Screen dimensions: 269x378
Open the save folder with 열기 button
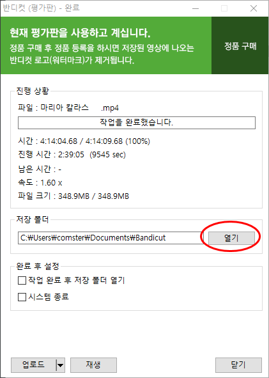click(x=231, y=238)
